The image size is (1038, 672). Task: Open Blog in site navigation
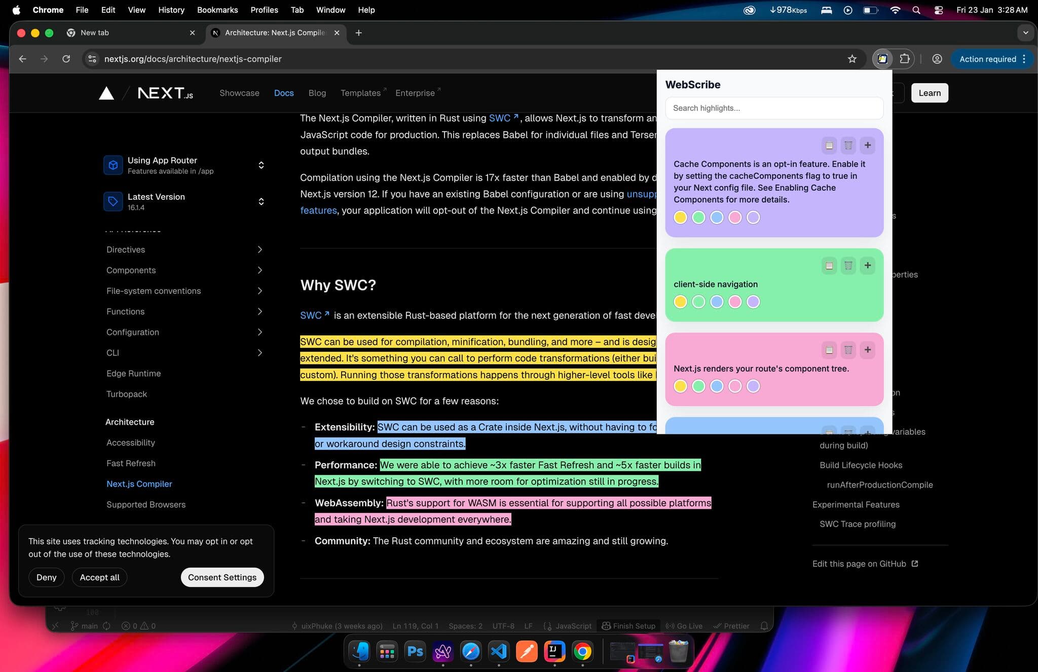click(317, 93)
